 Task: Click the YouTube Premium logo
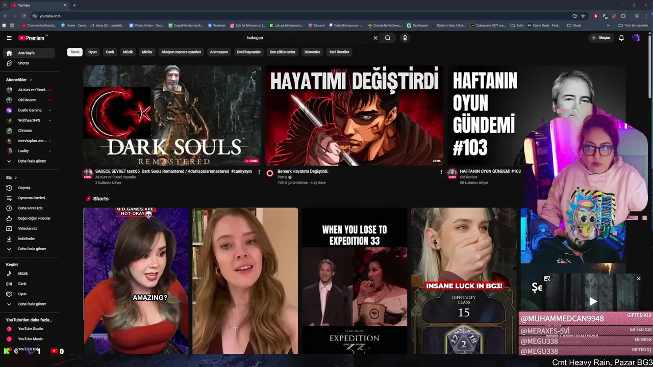click(32, 38)
